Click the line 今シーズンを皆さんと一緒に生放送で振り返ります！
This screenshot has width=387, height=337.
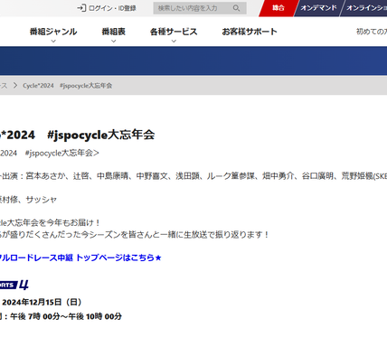[175, 235]
